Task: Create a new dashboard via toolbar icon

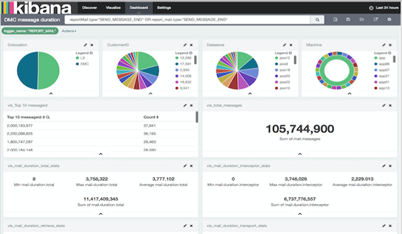Action: pos(335,19)
